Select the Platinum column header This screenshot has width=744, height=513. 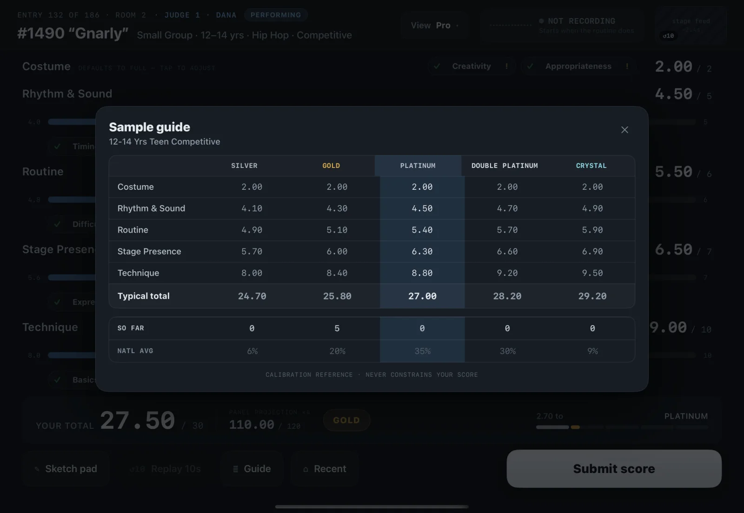418,166
